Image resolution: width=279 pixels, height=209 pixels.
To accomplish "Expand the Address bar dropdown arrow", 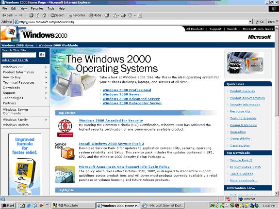I will (x=250, y=22).
